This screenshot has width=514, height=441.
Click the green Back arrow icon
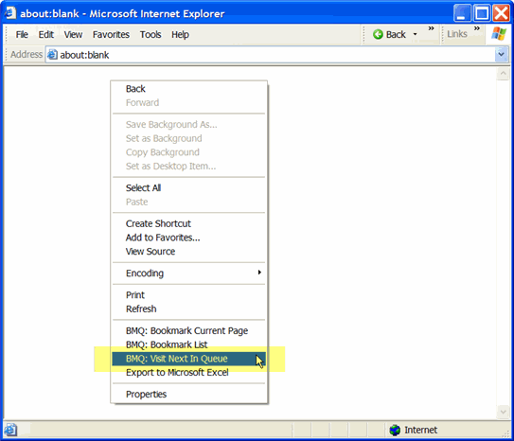(x=378, y=34)
